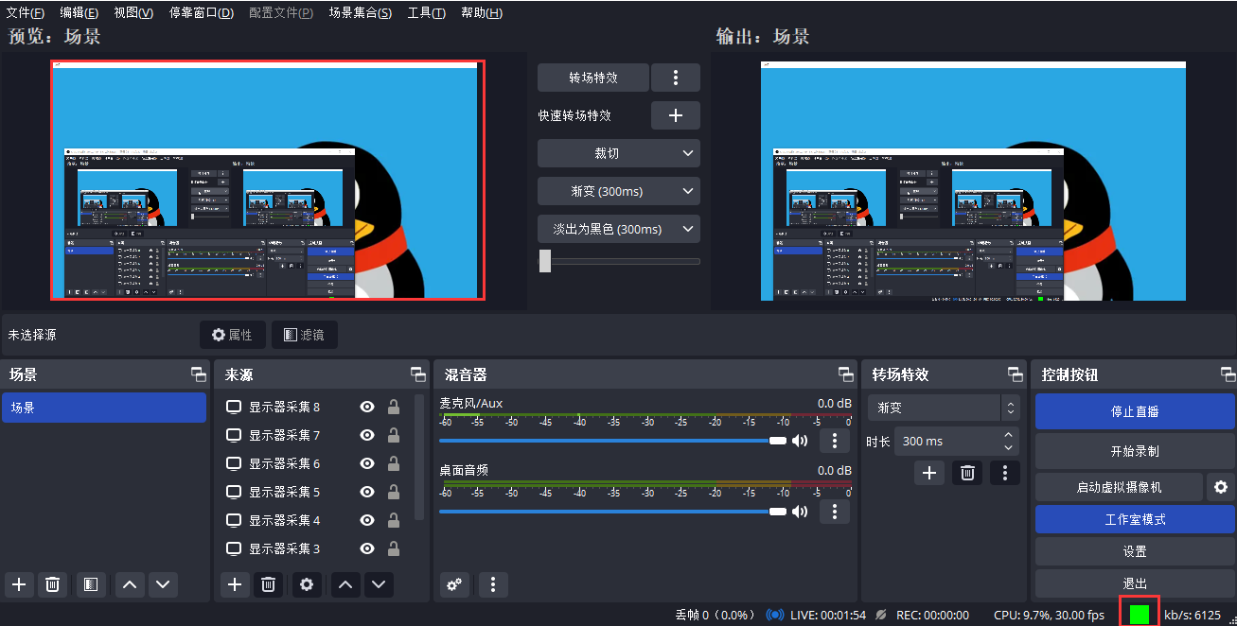Add a new source with plus icon
Image resolution: width=1237 pixels, height=626 pixels.
tap(235, 584)
